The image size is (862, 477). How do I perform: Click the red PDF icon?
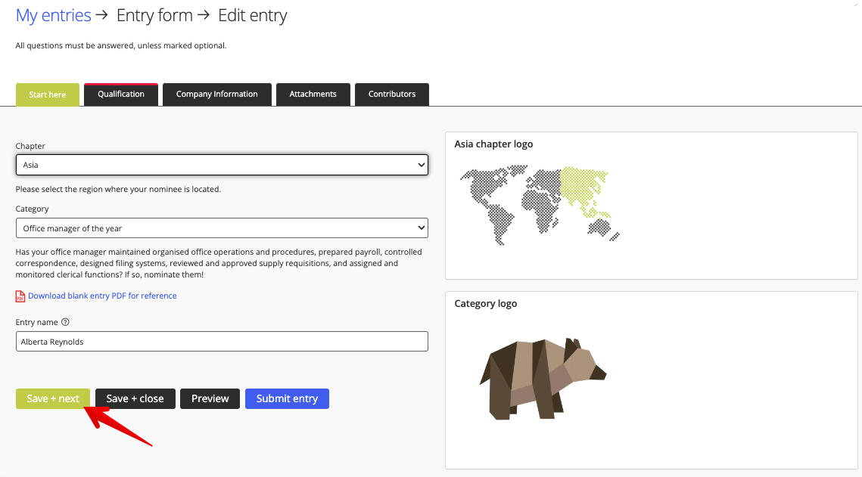coord(20,296)
